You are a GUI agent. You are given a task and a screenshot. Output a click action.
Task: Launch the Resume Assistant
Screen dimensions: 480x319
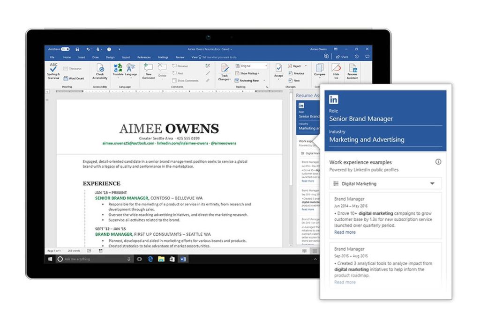pyautogui.click(x=353, y=72)
